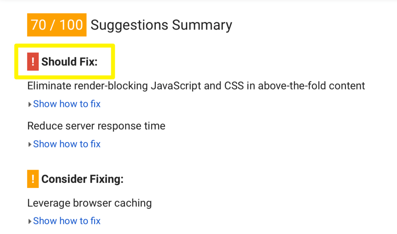The image size is (397, 234).
Task: Click the above-the-fold content phrase
Action: click(311, 86)
